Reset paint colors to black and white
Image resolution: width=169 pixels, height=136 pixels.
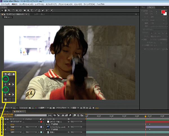coord(162,15)
